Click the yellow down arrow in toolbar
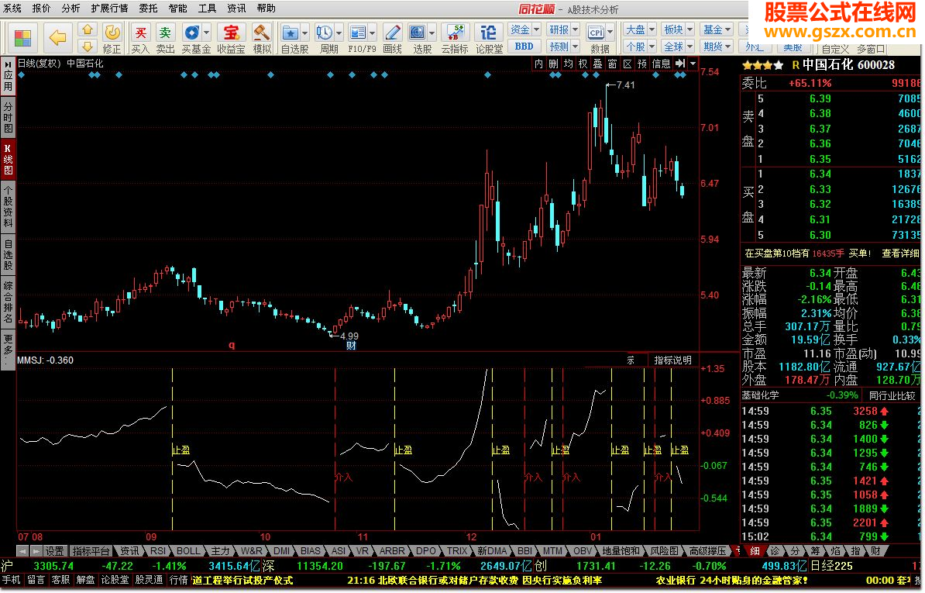Image resolution: width=925 pixels, height=593 pixels. tap(88, 47)
